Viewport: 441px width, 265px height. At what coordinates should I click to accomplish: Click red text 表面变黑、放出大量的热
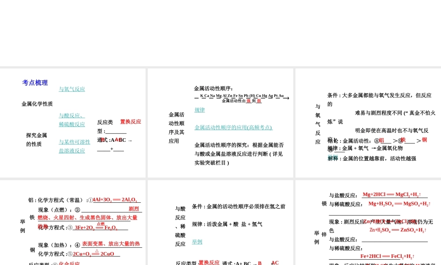111,244
